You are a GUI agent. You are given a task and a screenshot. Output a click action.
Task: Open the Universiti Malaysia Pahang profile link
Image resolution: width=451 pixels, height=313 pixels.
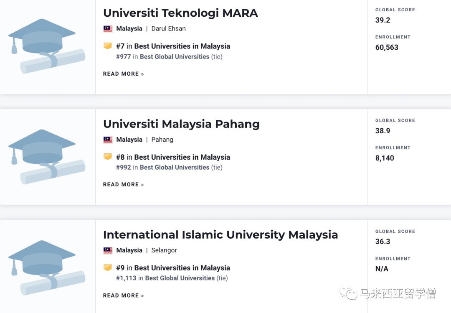click(x=181, y=124)
